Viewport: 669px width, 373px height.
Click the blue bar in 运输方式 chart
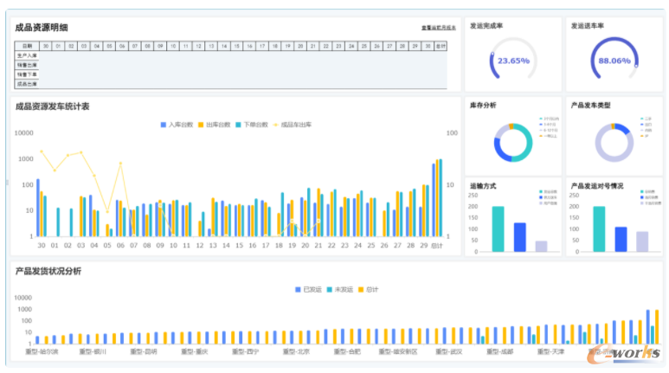click(x=519, y=237)
